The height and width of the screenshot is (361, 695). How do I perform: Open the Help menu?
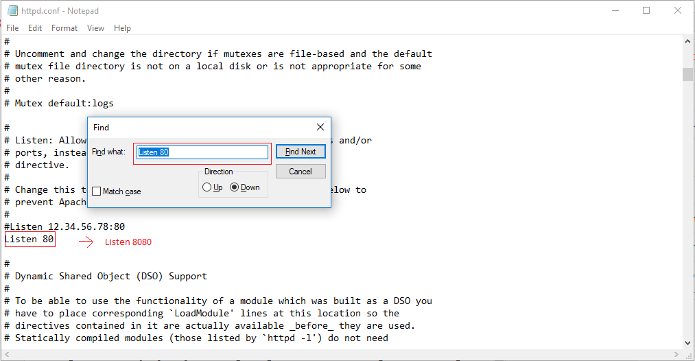pyautogui.click(x=122, y=28)
